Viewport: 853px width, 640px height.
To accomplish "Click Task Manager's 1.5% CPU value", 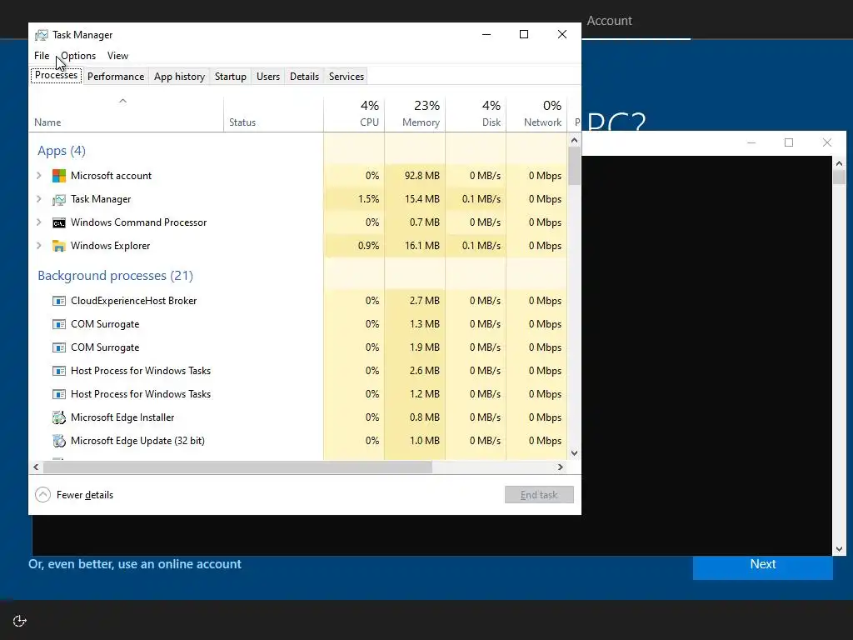I will [x=368, y=199].
